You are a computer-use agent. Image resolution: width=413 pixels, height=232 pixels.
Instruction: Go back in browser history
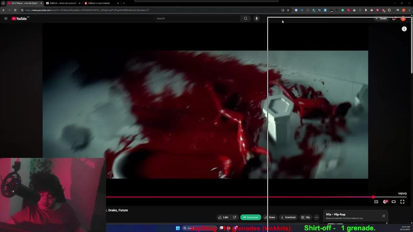(4, 10)
